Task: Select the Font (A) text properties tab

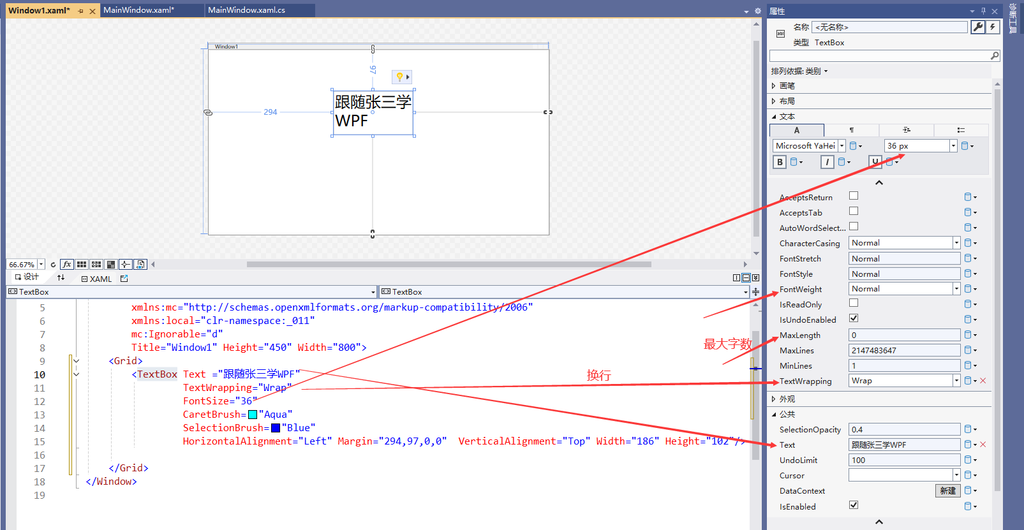Action: pyautogui.click(x=797, y=130)
